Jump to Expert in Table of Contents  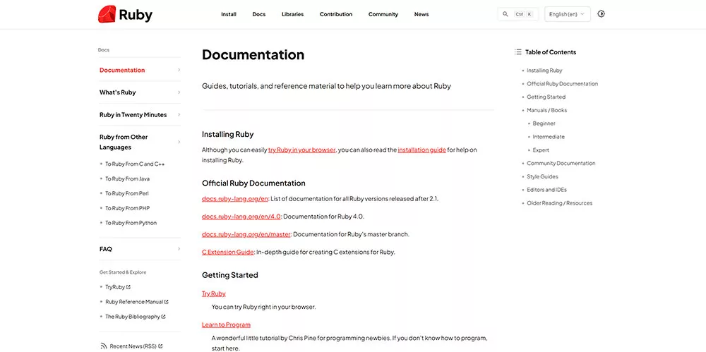[541, 150]
